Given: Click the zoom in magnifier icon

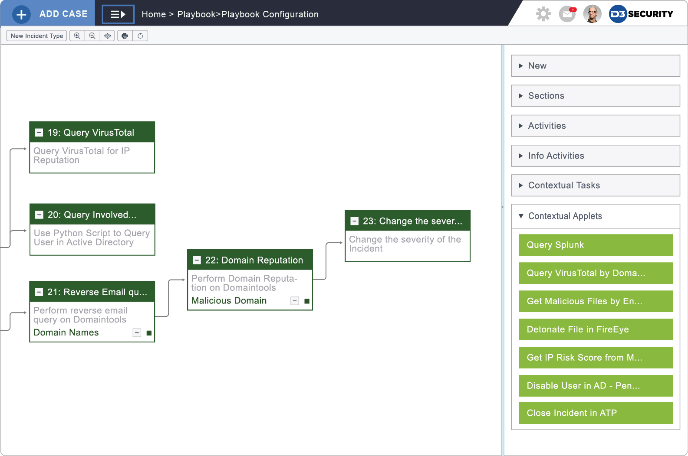Looking at the screenshot, I should pos(77,36).
